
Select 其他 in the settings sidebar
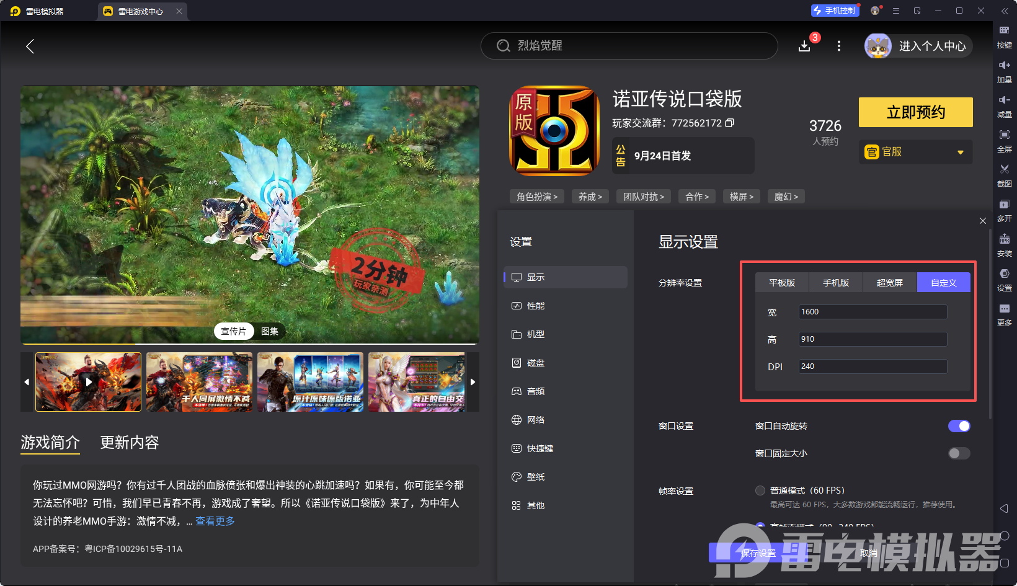[566, 505]
